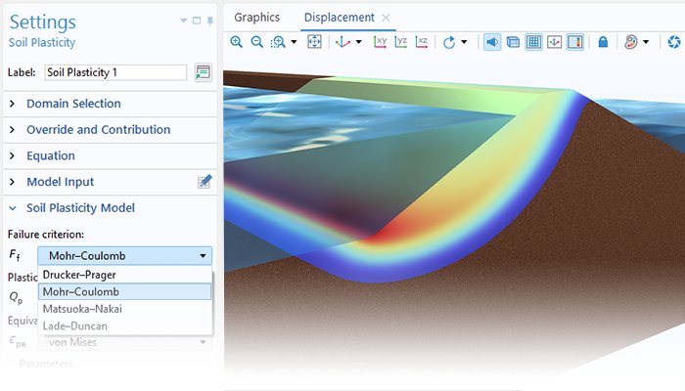Choose Drucker–Prager from the list

[125, 275]
